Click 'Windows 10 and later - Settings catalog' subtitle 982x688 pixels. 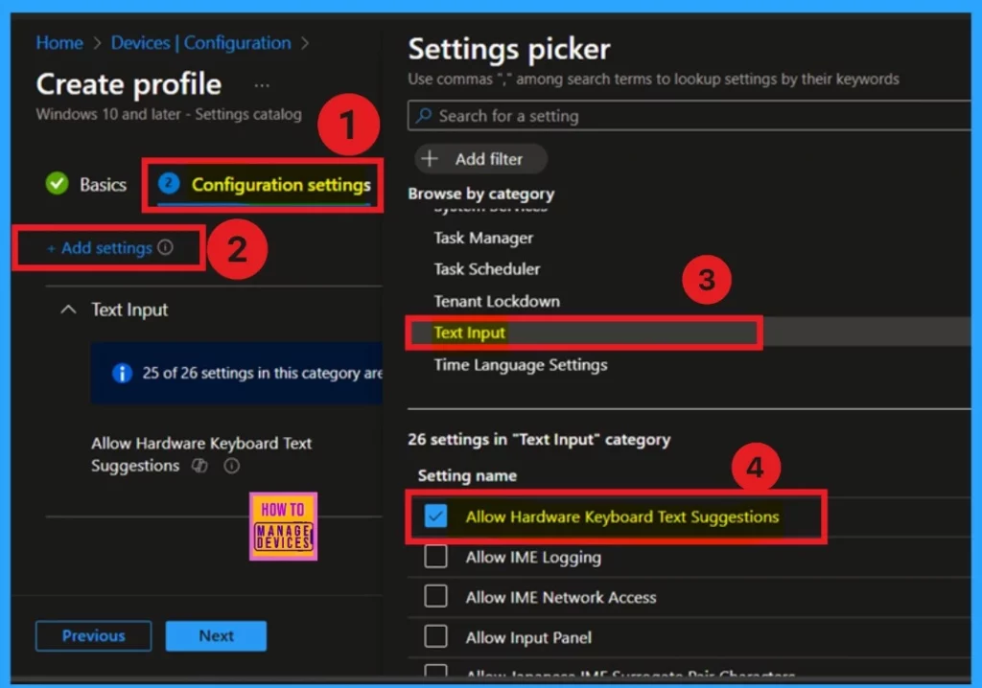point(169,115)
